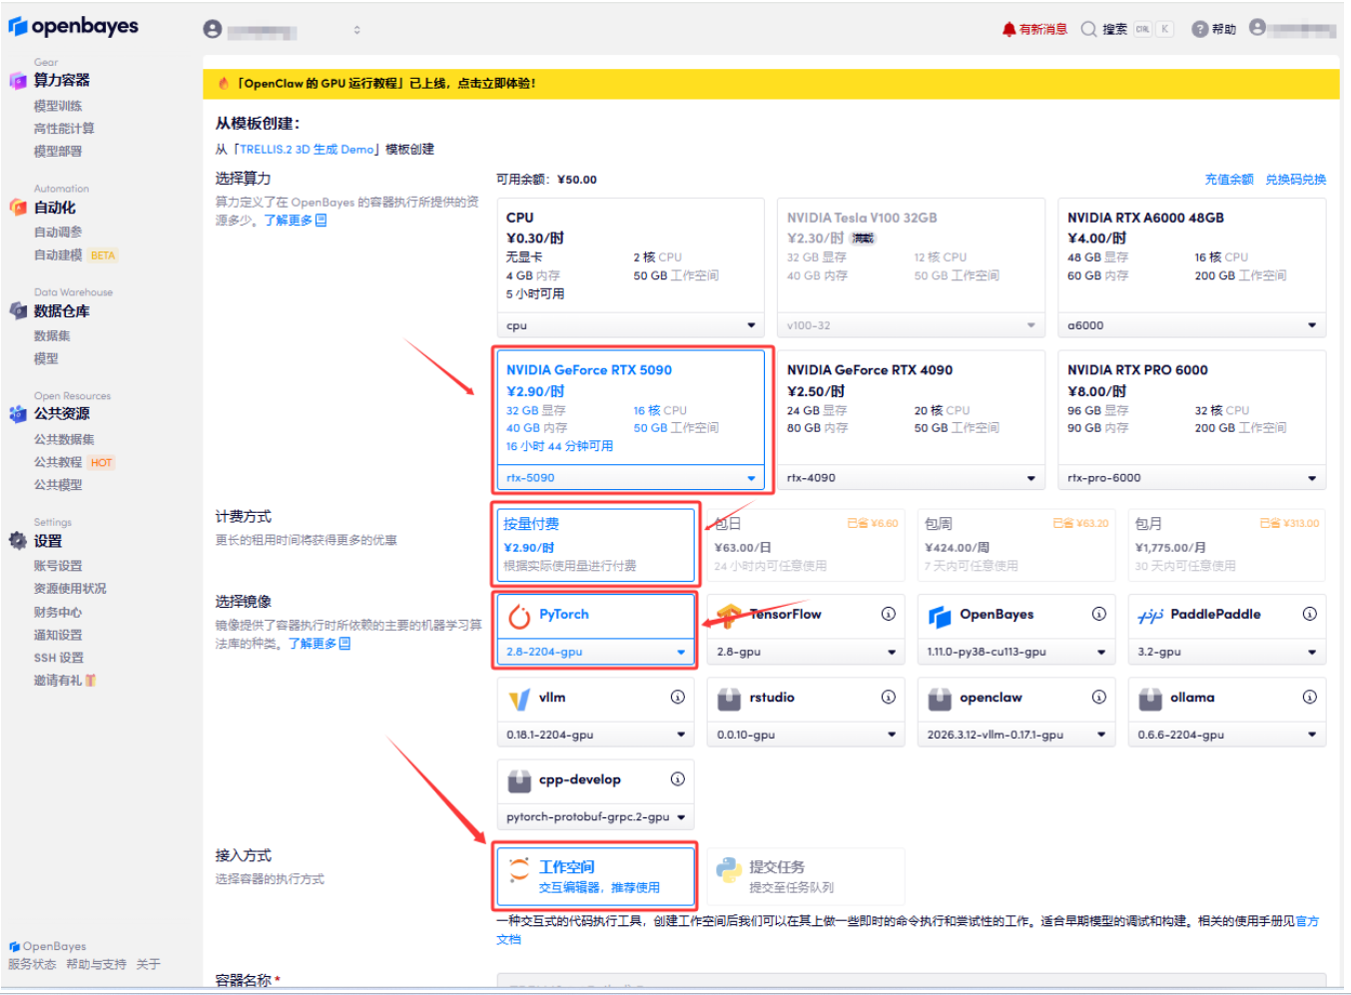Click the openbayes logo
Viewport: 1351px width, 995px height.
[x=74, y=27]
